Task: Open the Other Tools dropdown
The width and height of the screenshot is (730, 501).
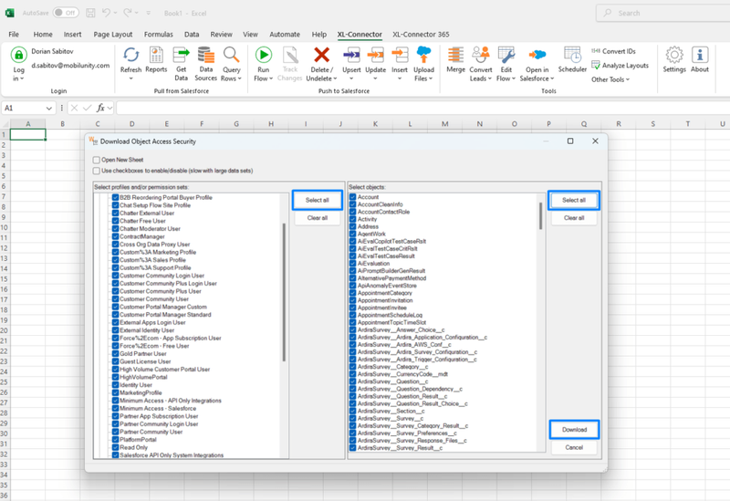Action: 610,79
